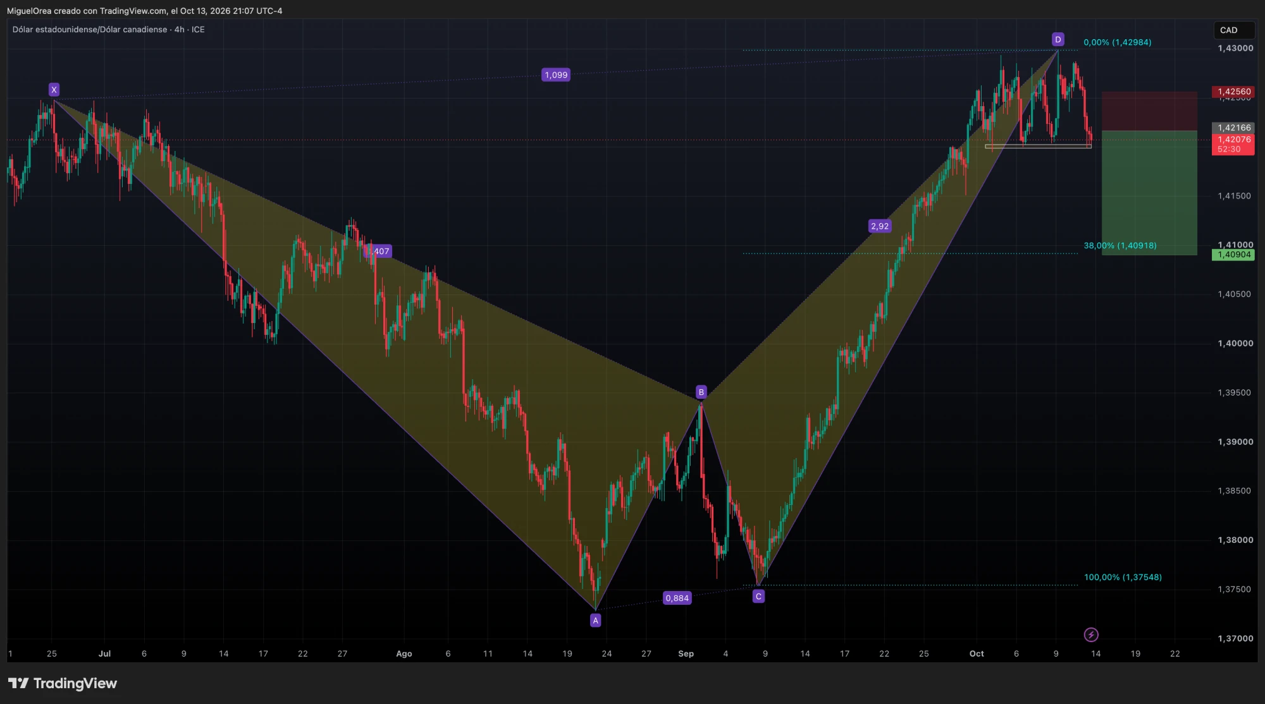Click the 1,42166 entry price label
The width and height of the screenshot is (1265, 704).
(1233, 128)
